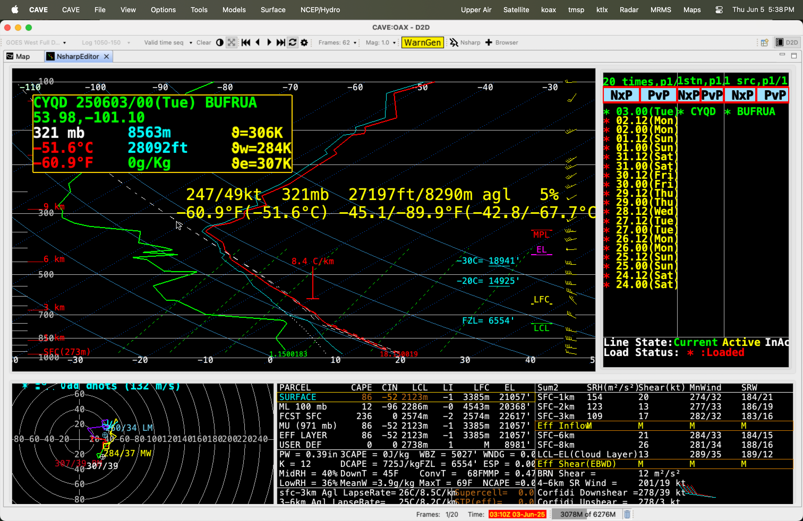
Task: Click the src PvP button
Action: pyautogui.click(x=773, y=95)
